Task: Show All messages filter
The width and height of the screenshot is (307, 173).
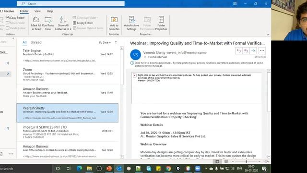Action: pyautogui.click(x=24, y=42)
